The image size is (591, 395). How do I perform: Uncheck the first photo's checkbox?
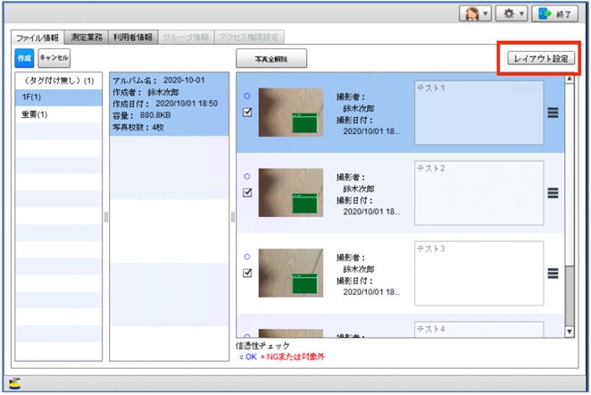click(247, 113)
